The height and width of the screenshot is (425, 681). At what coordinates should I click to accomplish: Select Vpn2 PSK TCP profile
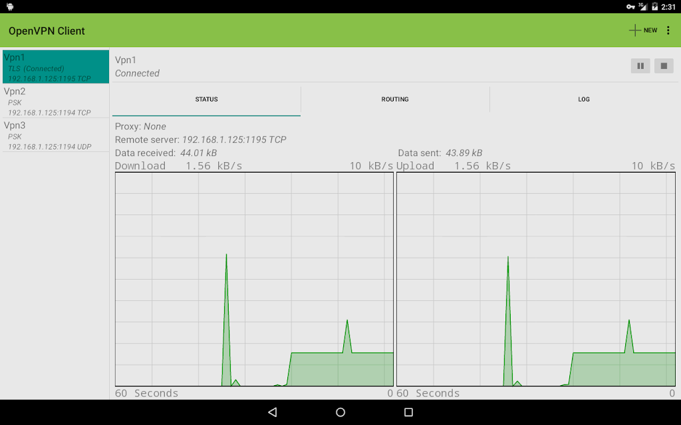point(56,101)
